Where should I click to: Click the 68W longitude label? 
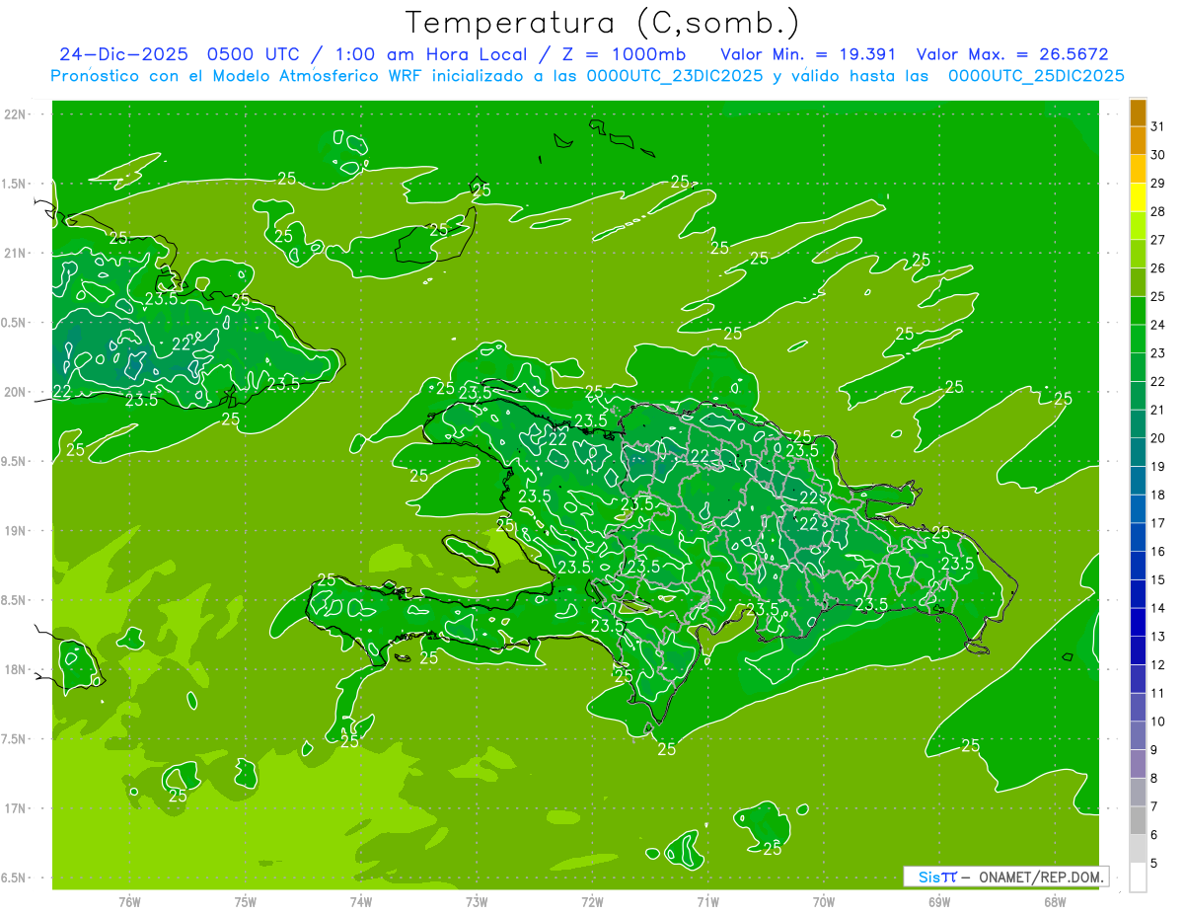[1055, 902]
